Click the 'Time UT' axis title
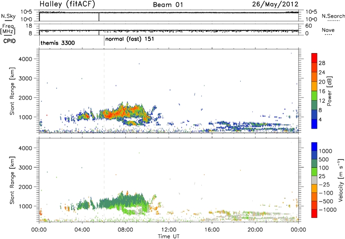This screenshot has width=345, height=239. click(169, 236)
